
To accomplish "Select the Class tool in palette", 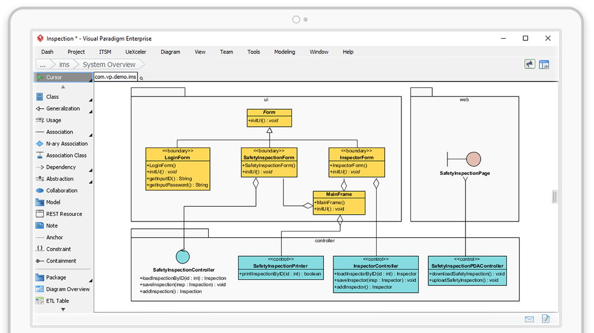I will 52,97.
